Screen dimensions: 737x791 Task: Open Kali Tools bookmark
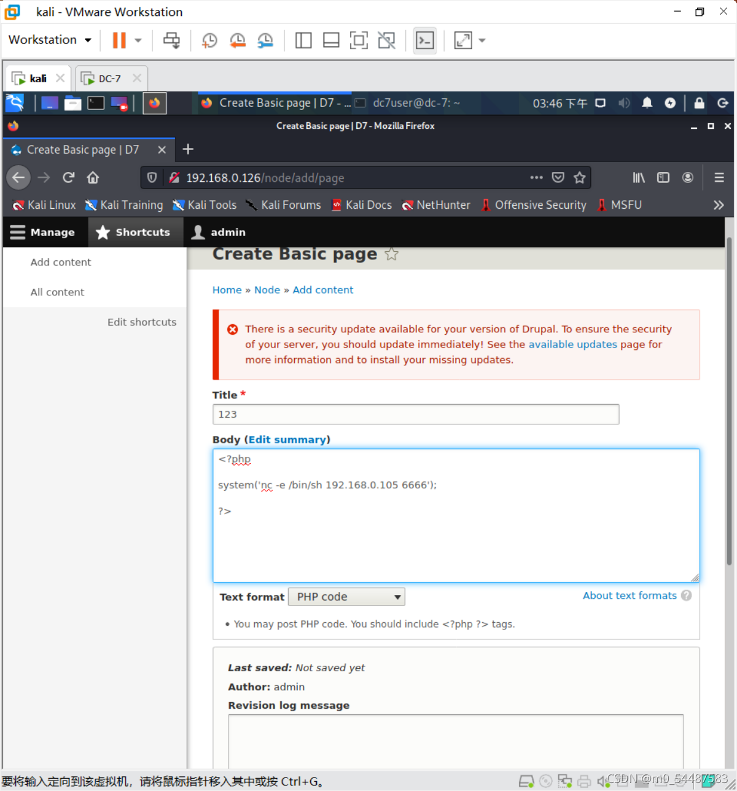[x=205, y=205]
